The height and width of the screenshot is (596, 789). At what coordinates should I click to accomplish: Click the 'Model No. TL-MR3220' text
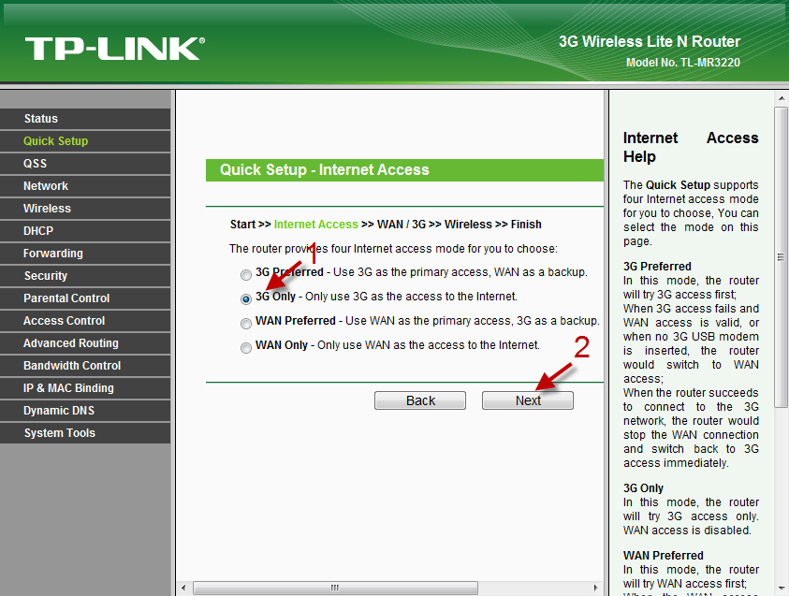click(x=683, y=63)
